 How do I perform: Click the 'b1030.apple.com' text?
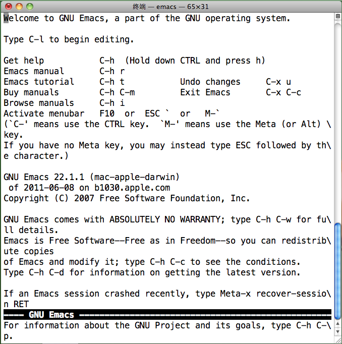(132, 188)
